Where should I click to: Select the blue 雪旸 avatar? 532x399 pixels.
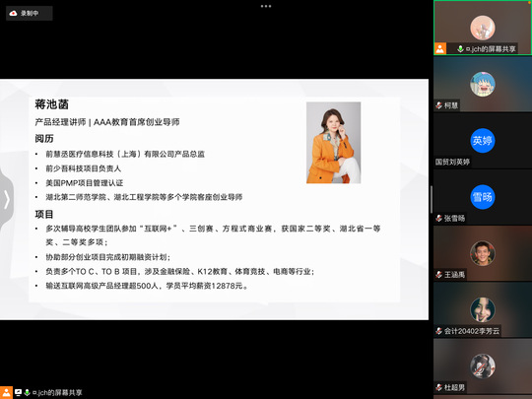[x=483, y=197]
